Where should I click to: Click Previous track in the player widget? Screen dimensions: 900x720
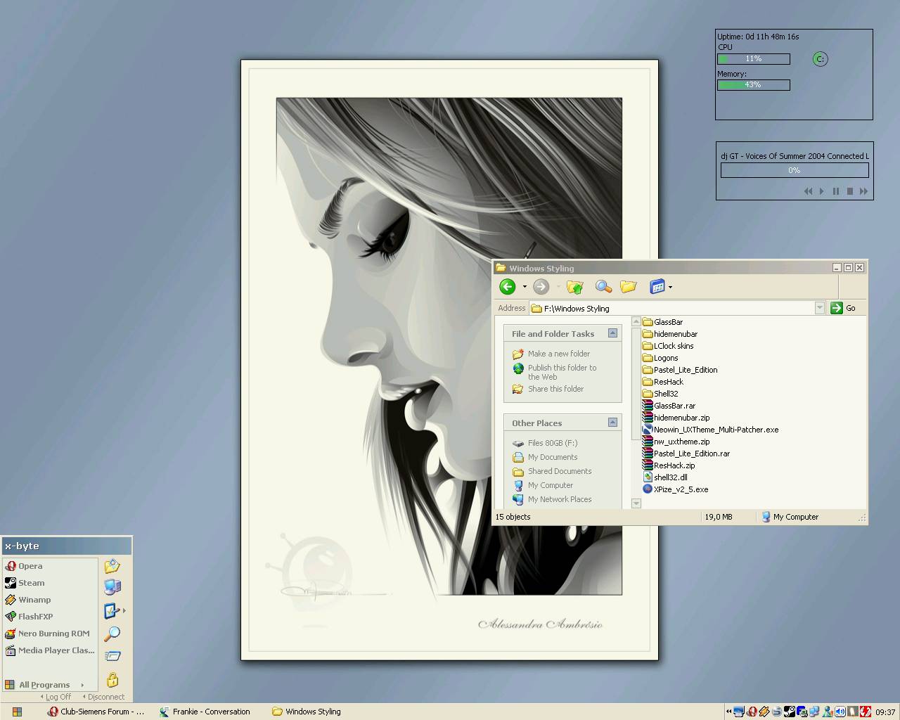click(808, 191)
